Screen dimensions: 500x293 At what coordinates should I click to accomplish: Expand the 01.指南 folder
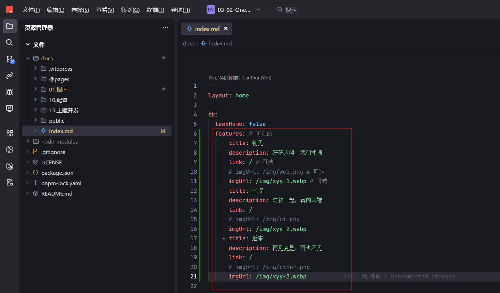tap(35, 89)
